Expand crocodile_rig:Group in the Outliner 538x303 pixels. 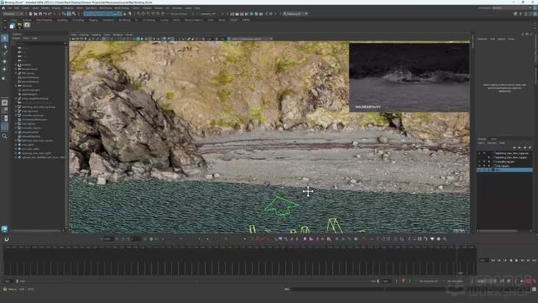click(15, 115)
